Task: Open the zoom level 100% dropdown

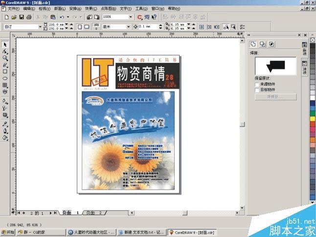Action: click(131, 17)
